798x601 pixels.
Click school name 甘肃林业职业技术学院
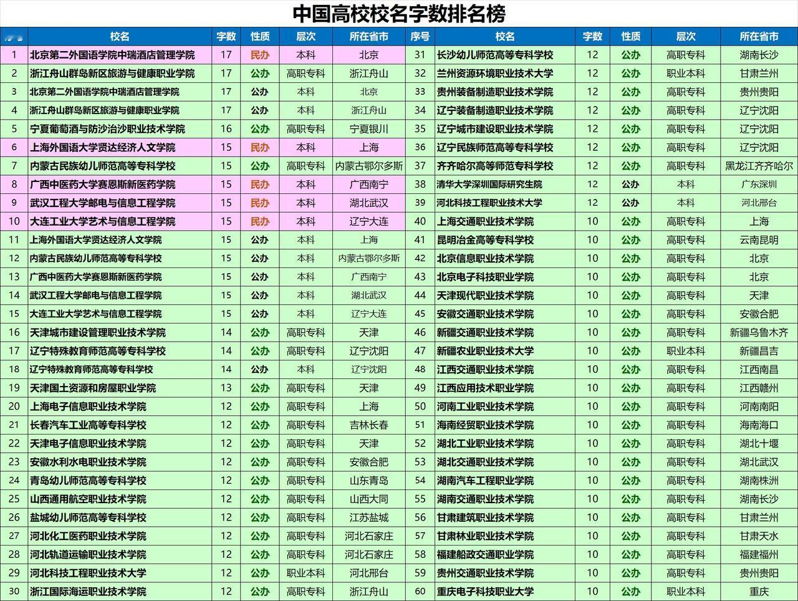tap(485, 536)
